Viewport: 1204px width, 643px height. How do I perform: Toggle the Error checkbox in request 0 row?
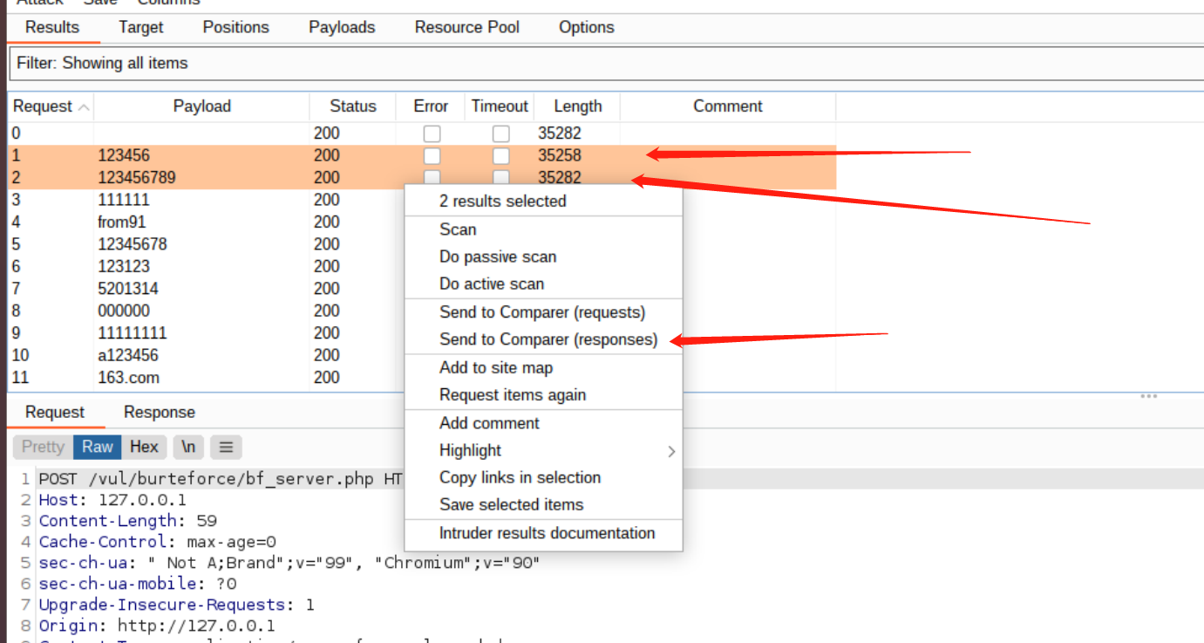pyautogui.click(x=432, y=133)
